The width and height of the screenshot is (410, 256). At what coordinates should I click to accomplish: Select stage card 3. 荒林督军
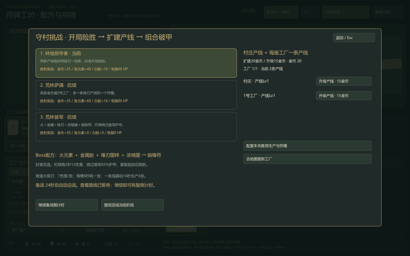click(136, 127)
